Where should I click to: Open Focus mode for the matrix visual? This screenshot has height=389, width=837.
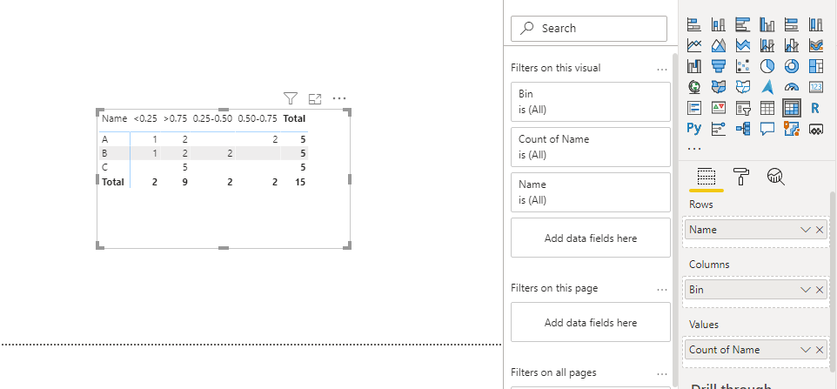coord(315,98)
